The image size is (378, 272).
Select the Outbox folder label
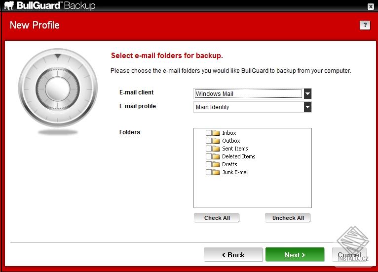(231, 141)
